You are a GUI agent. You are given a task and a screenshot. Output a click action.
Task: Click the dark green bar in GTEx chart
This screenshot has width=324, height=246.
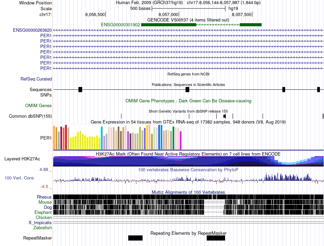click(173, 138)
